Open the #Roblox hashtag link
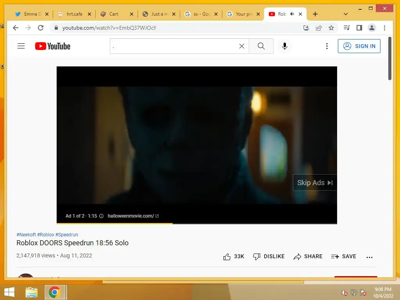Image resolution: width=400 pixels, height=300 pixels. pyautogui.click(x=46, y=235)
